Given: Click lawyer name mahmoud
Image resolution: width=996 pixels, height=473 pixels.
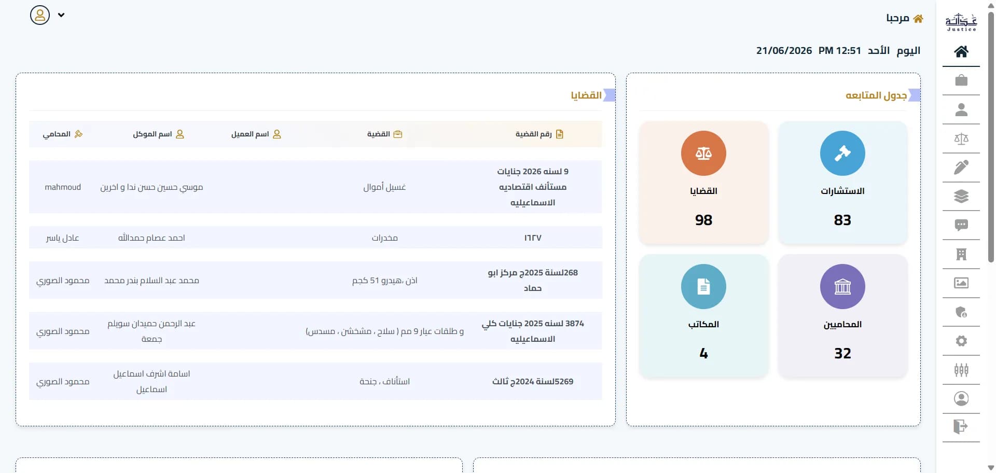Looking at the screenshot, I should coord(63,187).
